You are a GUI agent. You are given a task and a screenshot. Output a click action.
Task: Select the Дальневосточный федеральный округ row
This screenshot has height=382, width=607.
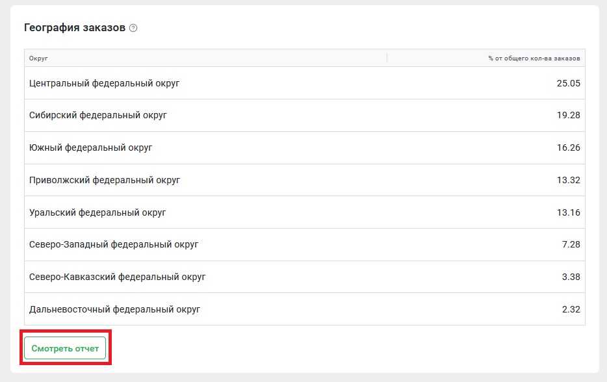(305, 309)
